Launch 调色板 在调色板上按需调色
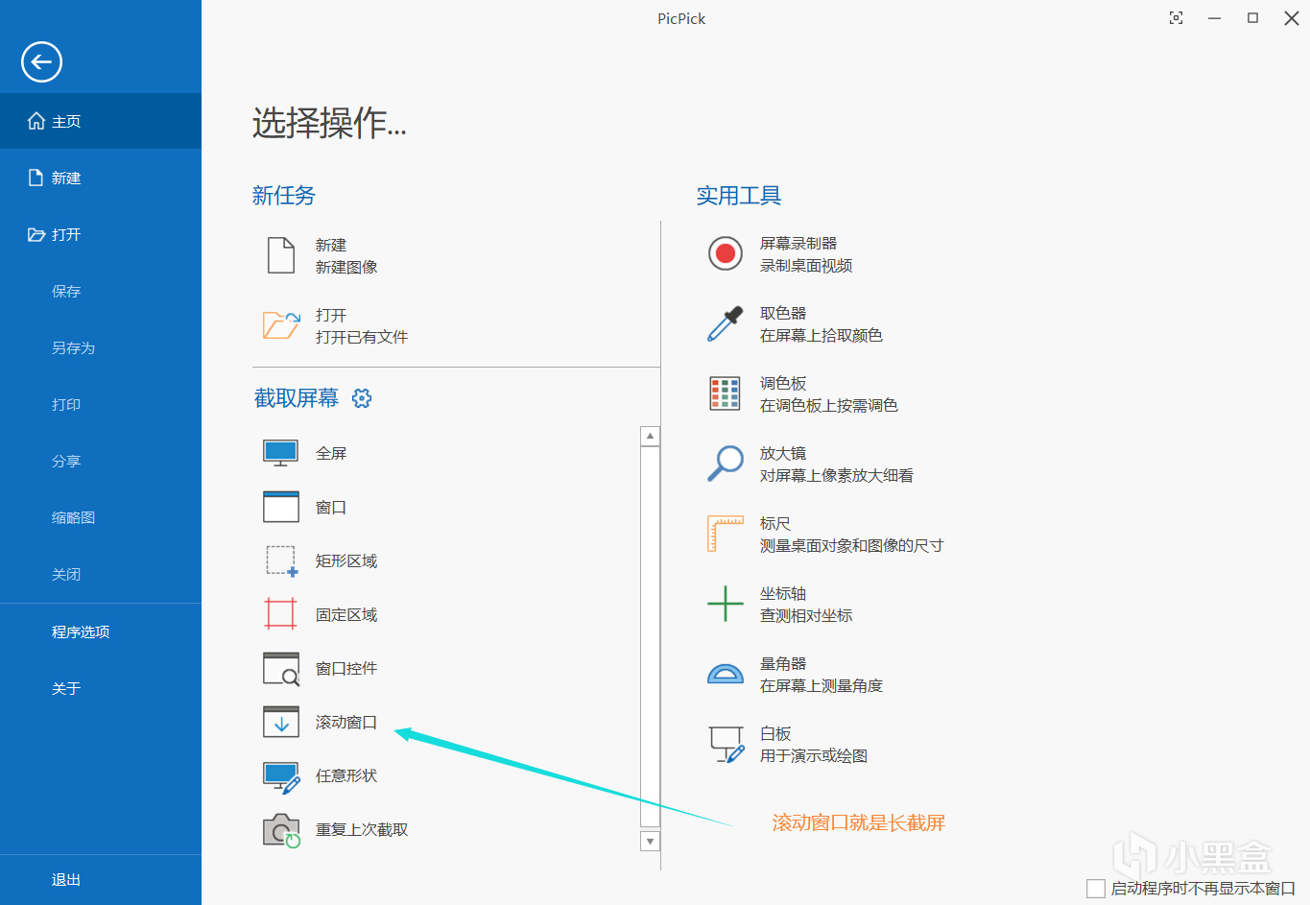1310x905 pixels. tap(829, 394)
